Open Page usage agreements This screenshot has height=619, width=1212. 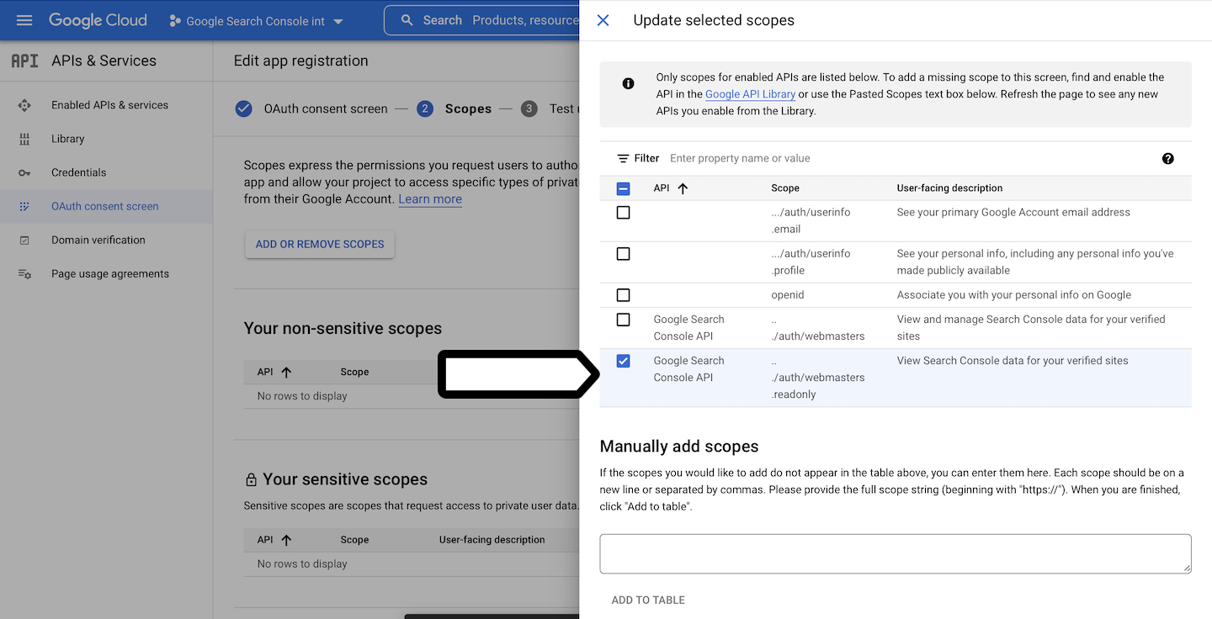pos(110,273)
